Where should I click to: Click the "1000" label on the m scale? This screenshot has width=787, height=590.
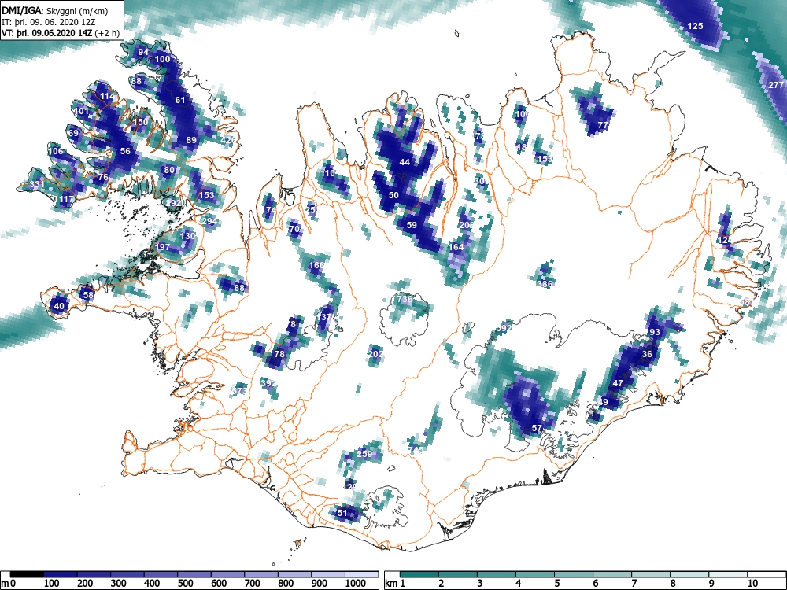(x=356, y=584)
